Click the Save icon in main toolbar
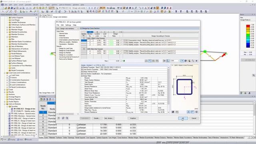256x144 pixels. point(14,8)
